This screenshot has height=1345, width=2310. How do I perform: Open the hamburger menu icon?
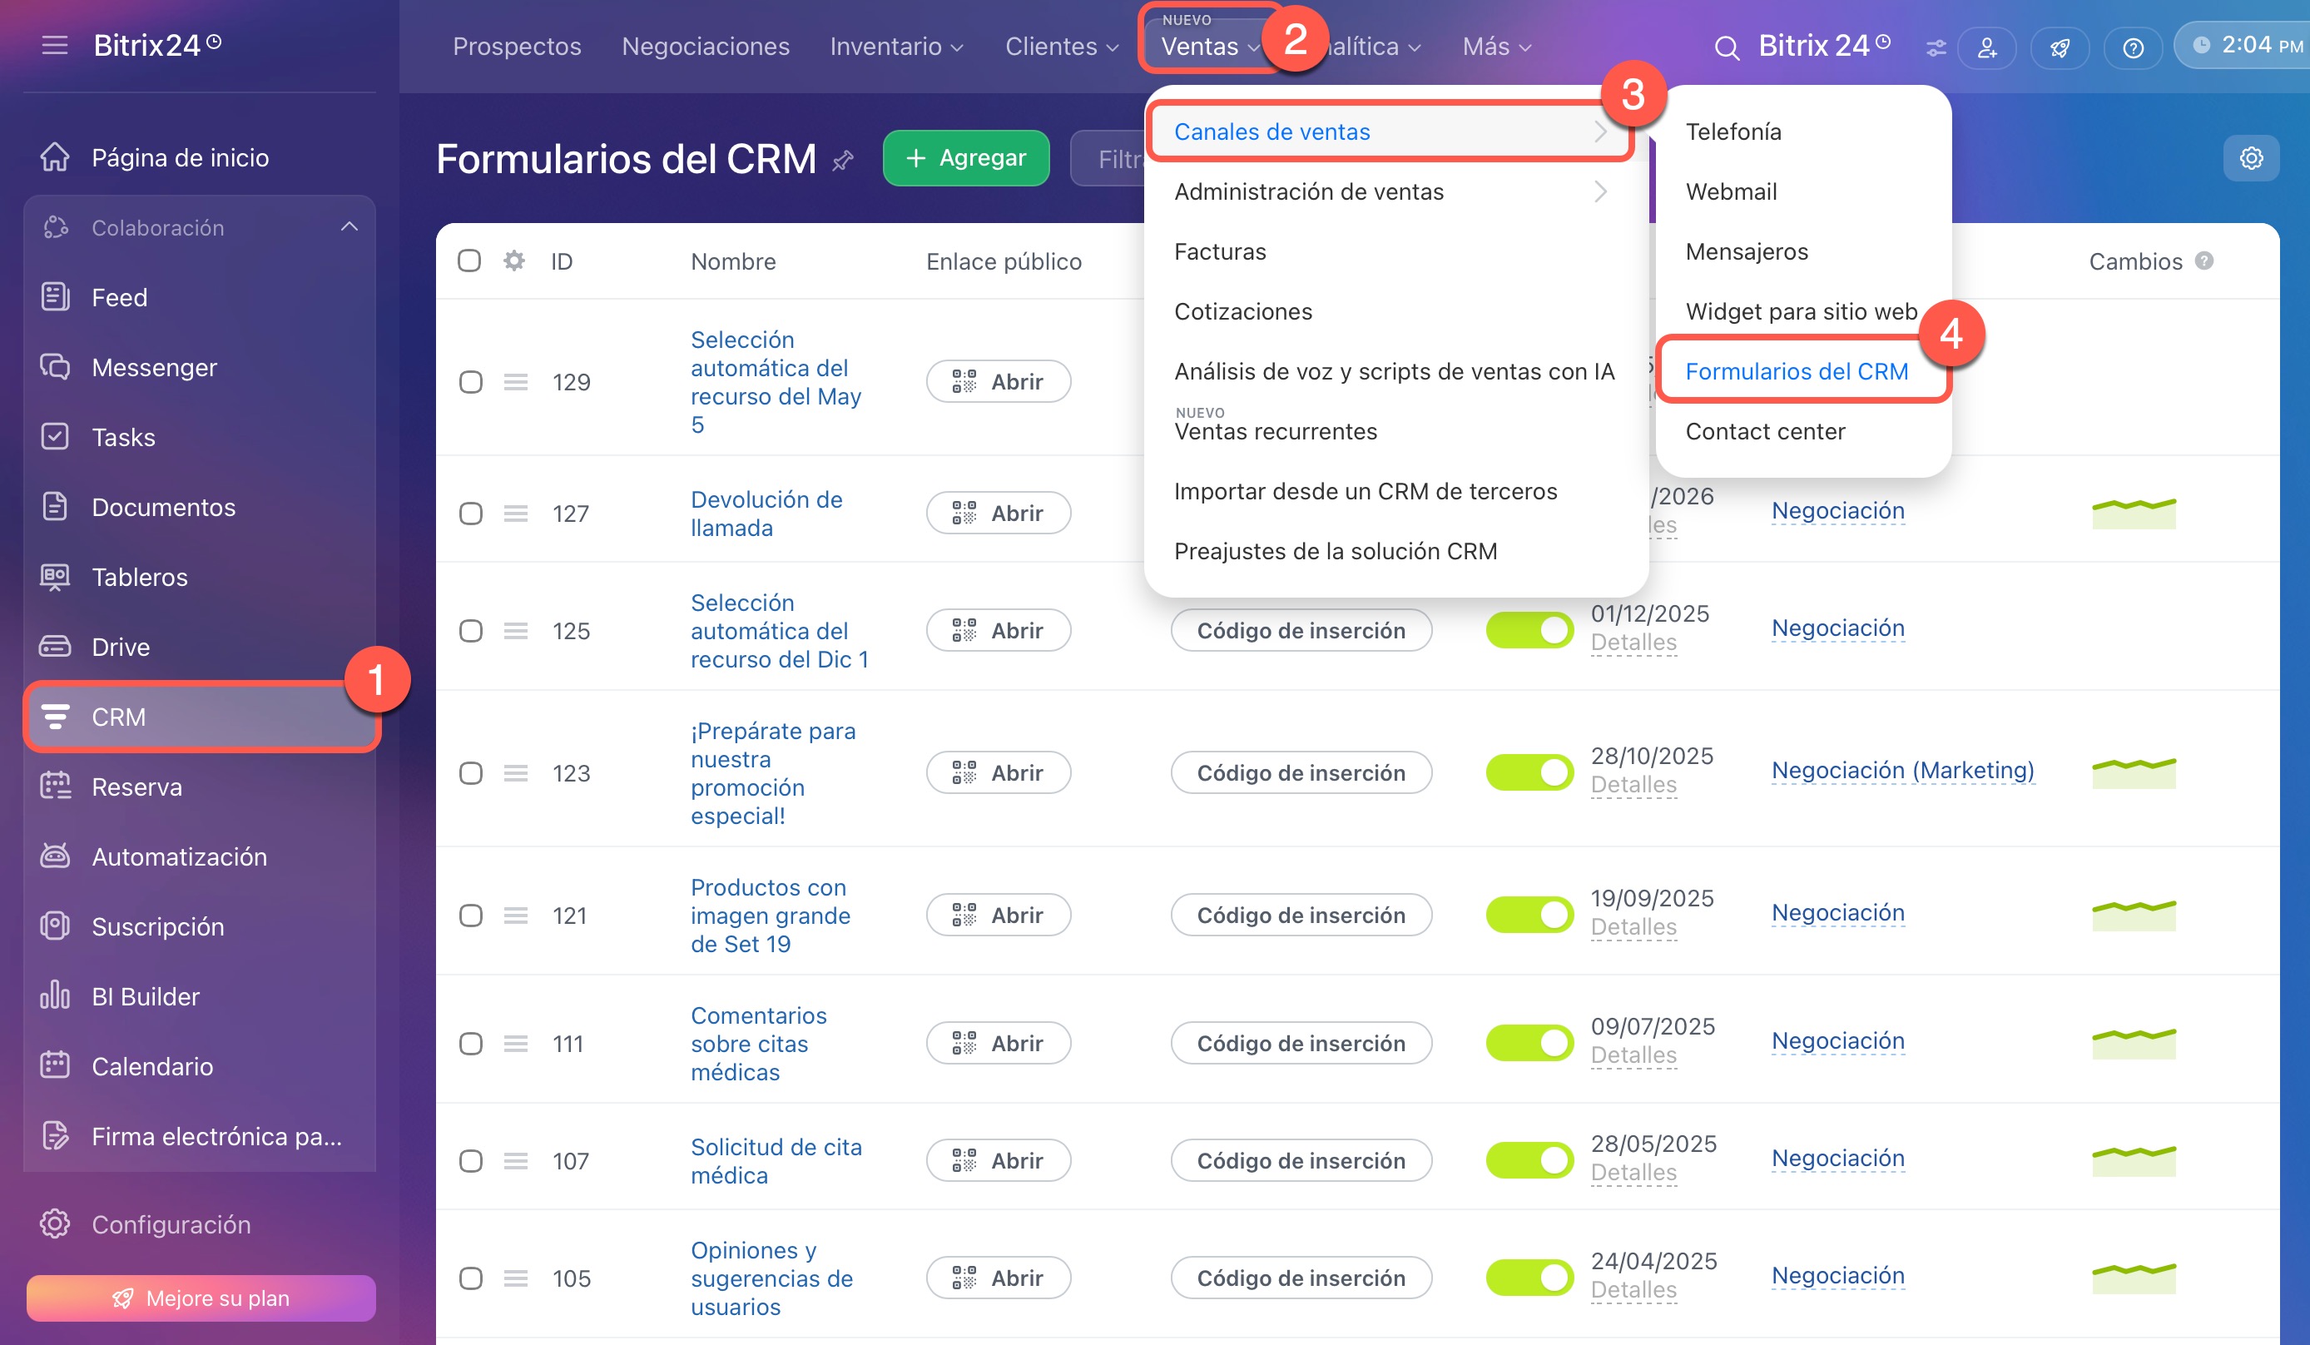[x=55, y=45]
